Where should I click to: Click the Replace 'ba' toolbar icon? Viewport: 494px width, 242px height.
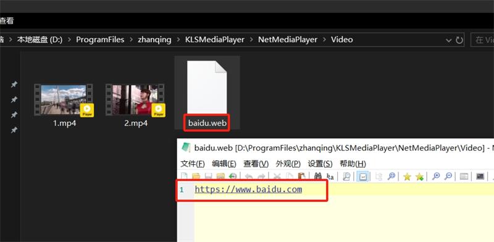(330, 177)
